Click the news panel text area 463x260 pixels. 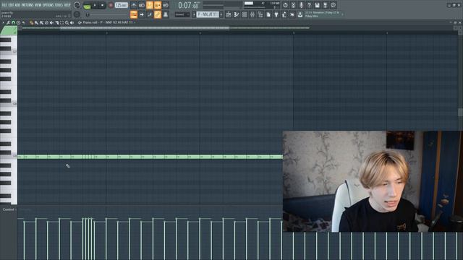point(322,14)
